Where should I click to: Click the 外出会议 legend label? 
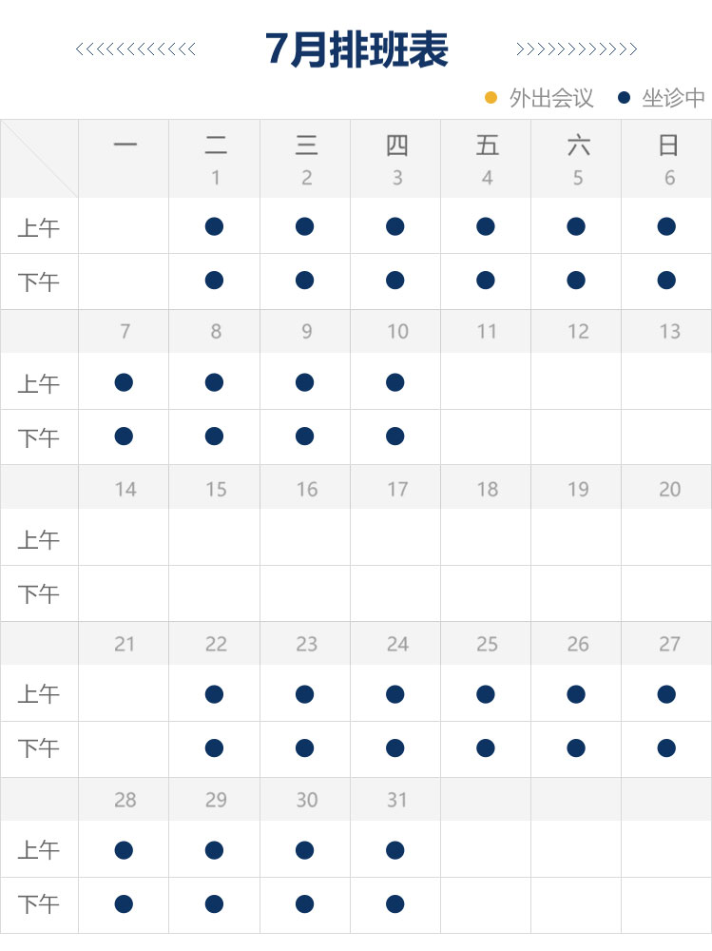click(x=551, y=98)
